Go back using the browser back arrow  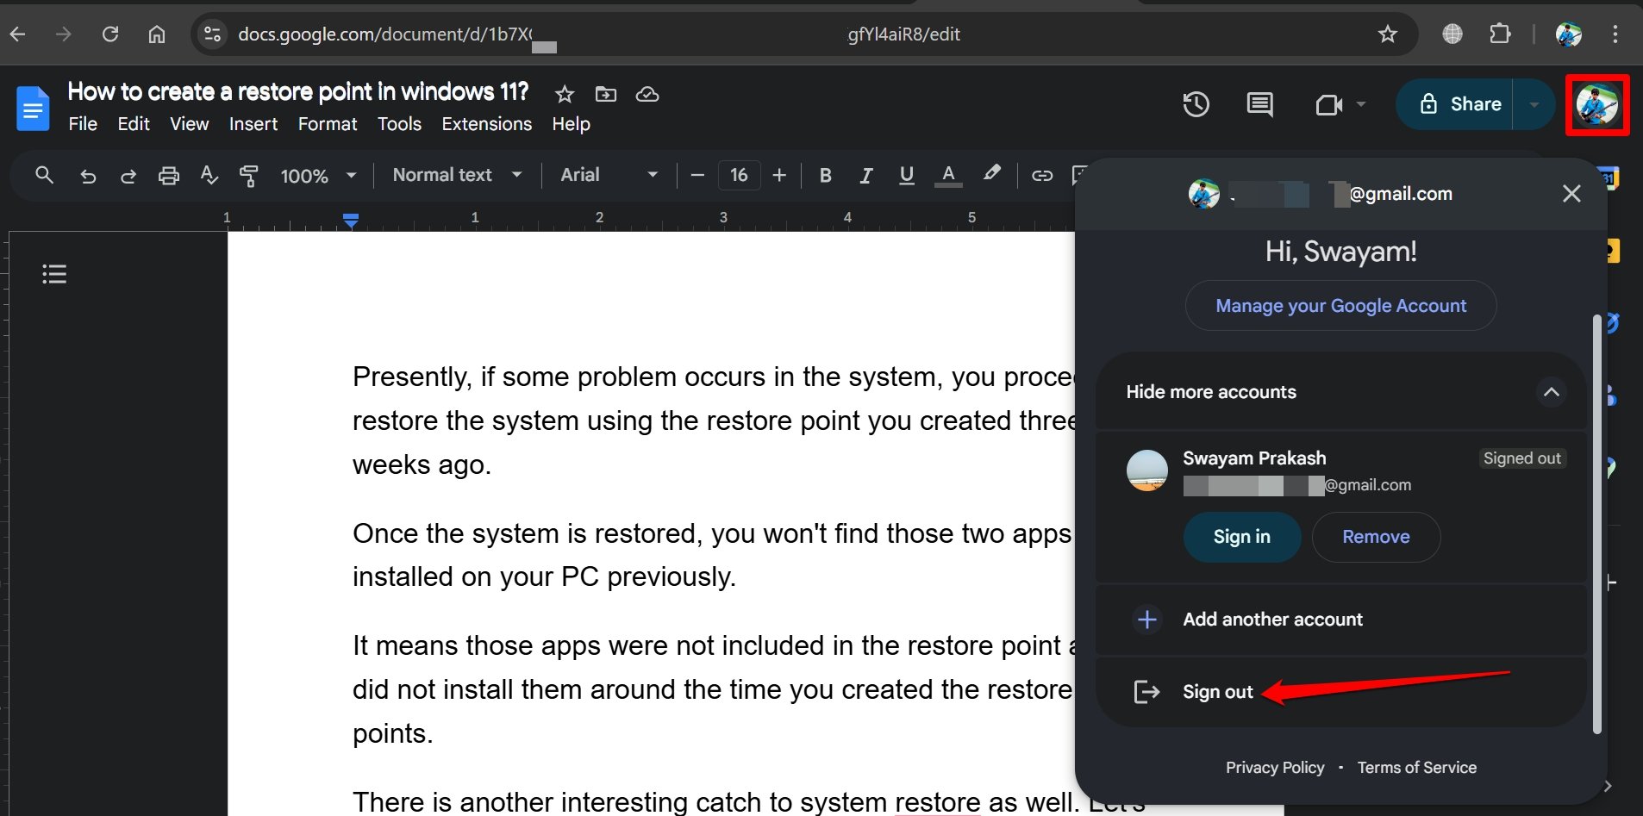(17, 34)
